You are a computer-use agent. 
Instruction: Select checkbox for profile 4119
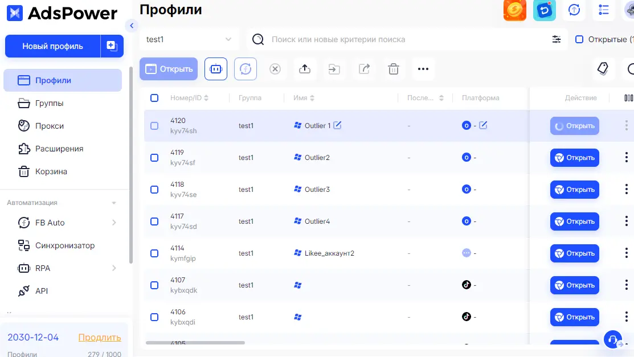point(154,158)
